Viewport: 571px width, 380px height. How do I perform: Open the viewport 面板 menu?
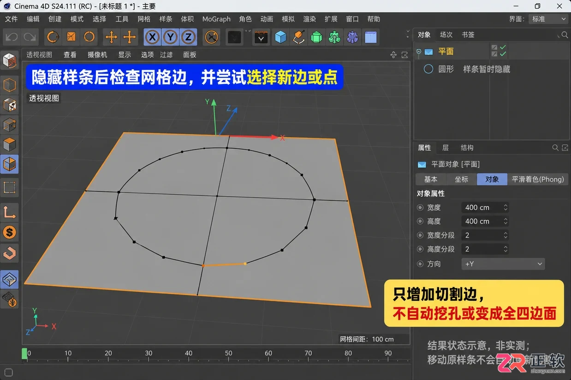(x=190, y=54)
